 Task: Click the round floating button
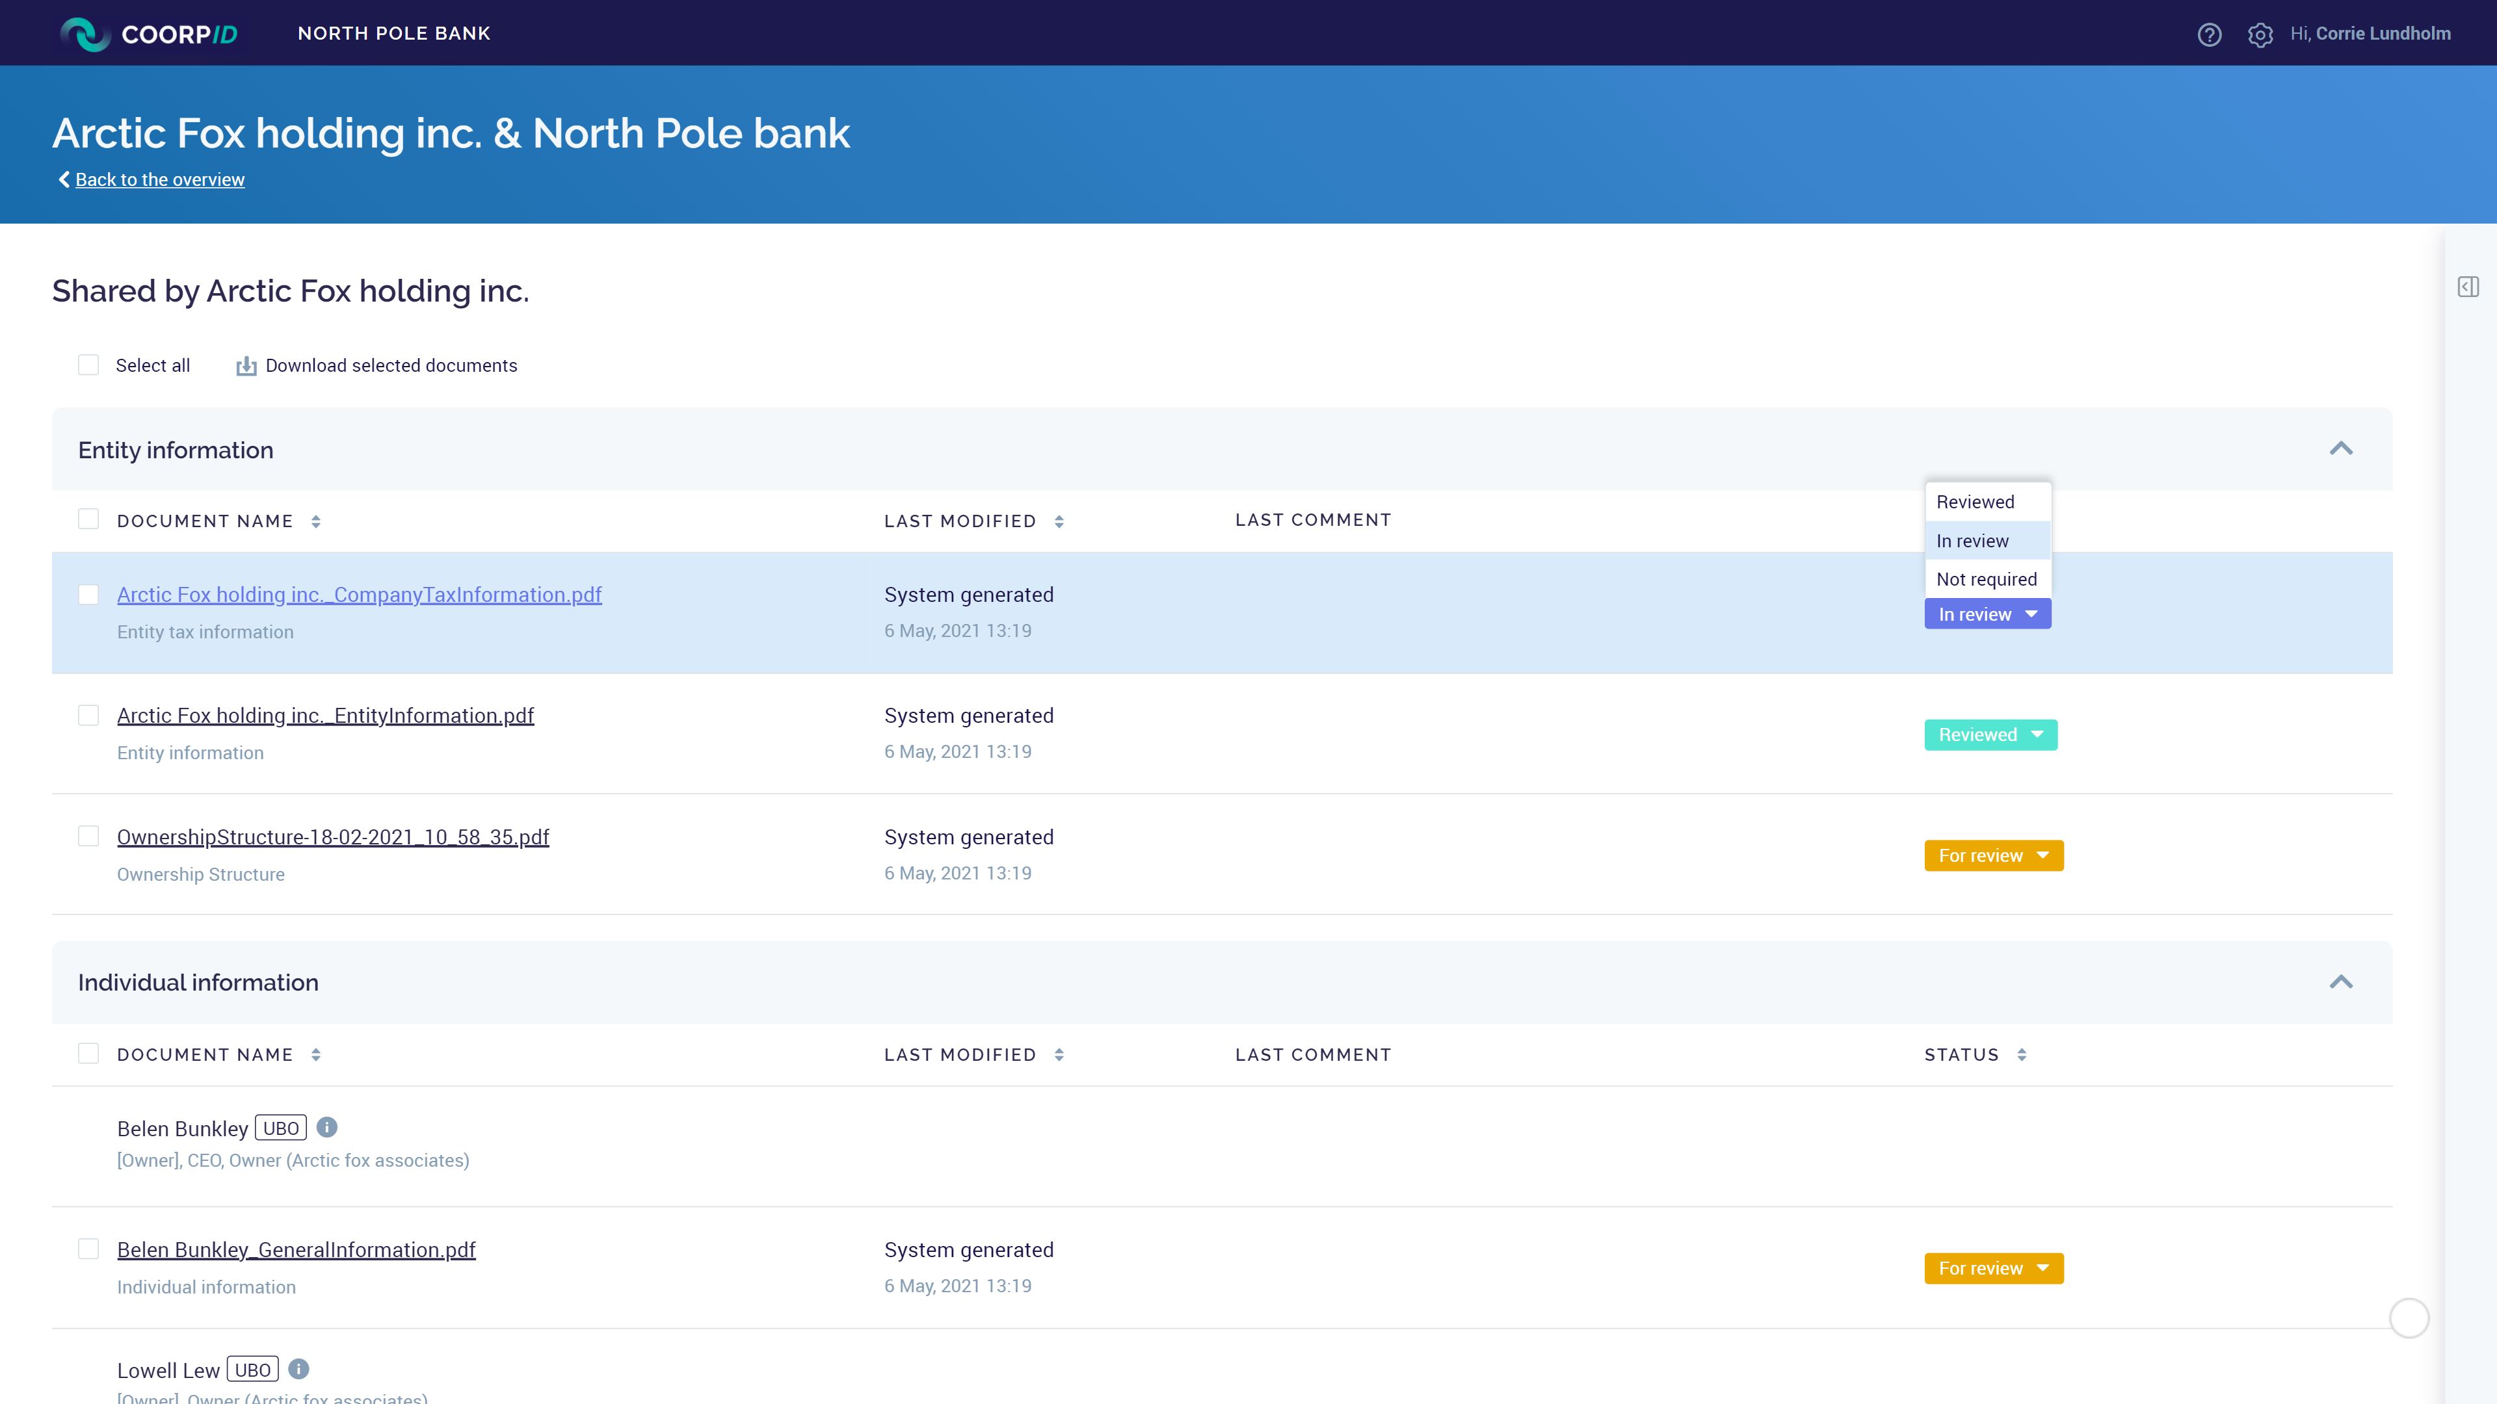(x=2409, y=1318)
